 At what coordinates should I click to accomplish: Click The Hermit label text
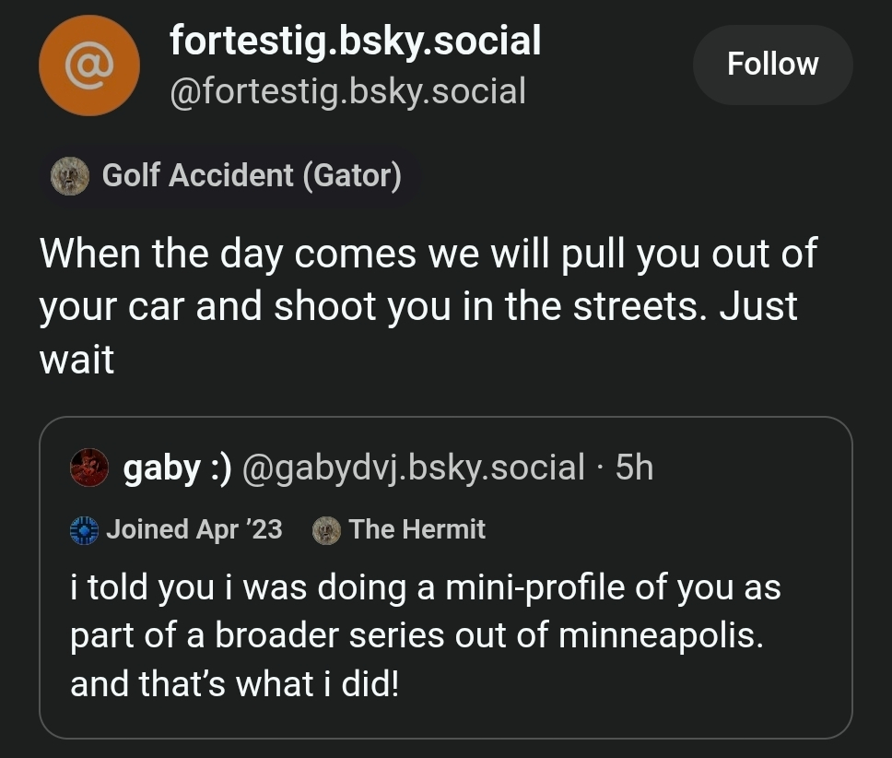pos(417,529)
